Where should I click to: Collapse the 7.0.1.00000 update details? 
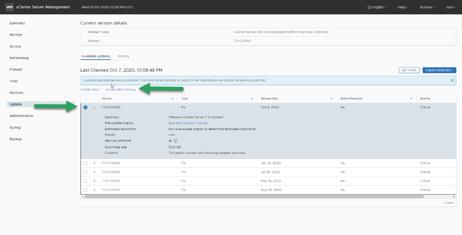pos(94,108)
